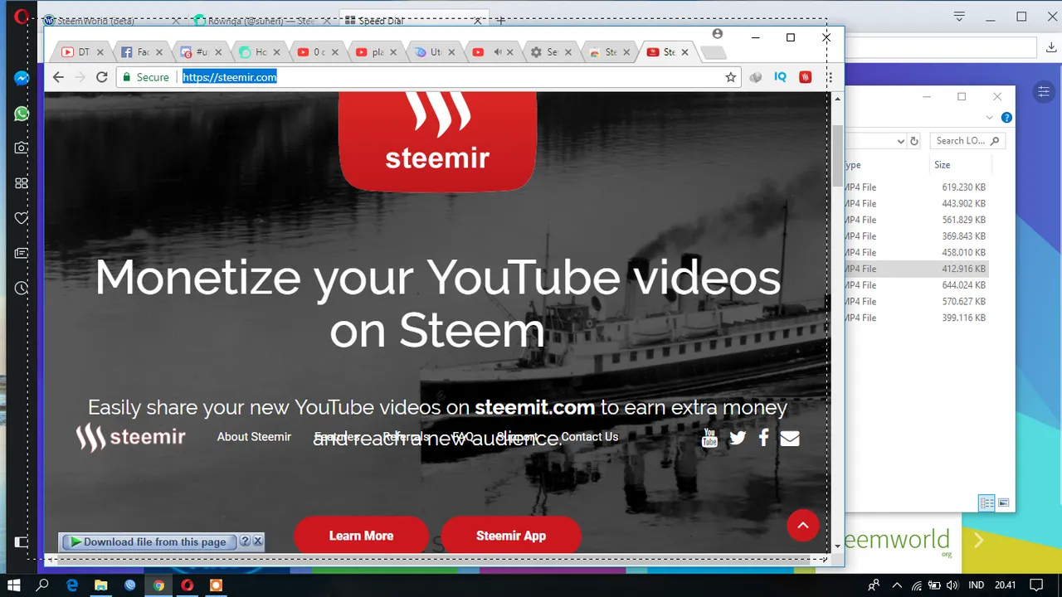Open Steemir's YouTube social icon
This screenshot has width=1062, height=597.
click(709, 438)
